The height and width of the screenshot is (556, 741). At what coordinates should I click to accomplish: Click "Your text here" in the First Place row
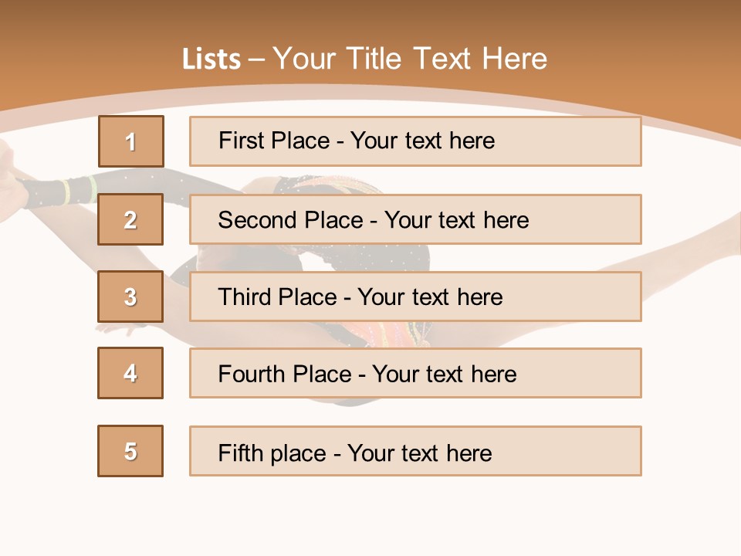tap(422, 141)
